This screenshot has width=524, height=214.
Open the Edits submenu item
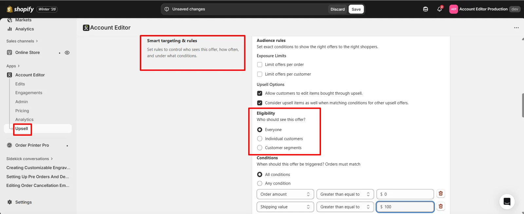pos(20,84)
